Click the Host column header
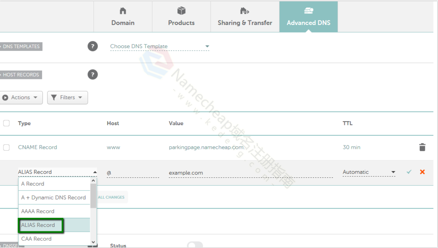The image size is (438, 248). 113,123
